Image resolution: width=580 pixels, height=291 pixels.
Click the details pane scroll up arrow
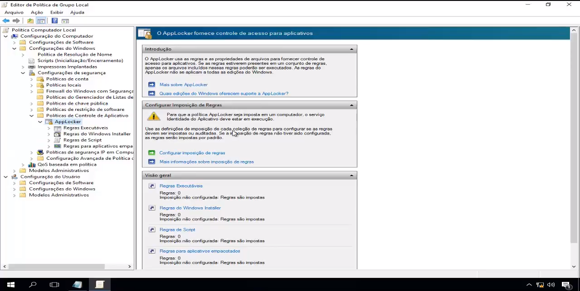click(x=574, y=30)
